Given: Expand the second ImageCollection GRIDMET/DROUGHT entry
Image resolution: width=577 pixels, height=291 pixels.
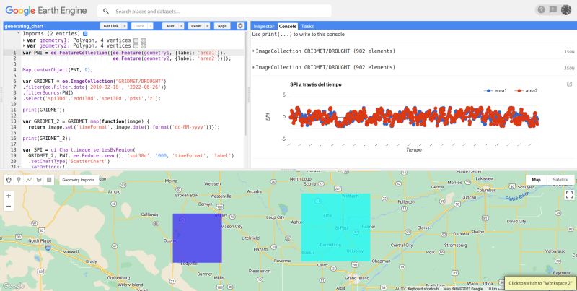Looking at the screenshot, I should pos(254,67).
